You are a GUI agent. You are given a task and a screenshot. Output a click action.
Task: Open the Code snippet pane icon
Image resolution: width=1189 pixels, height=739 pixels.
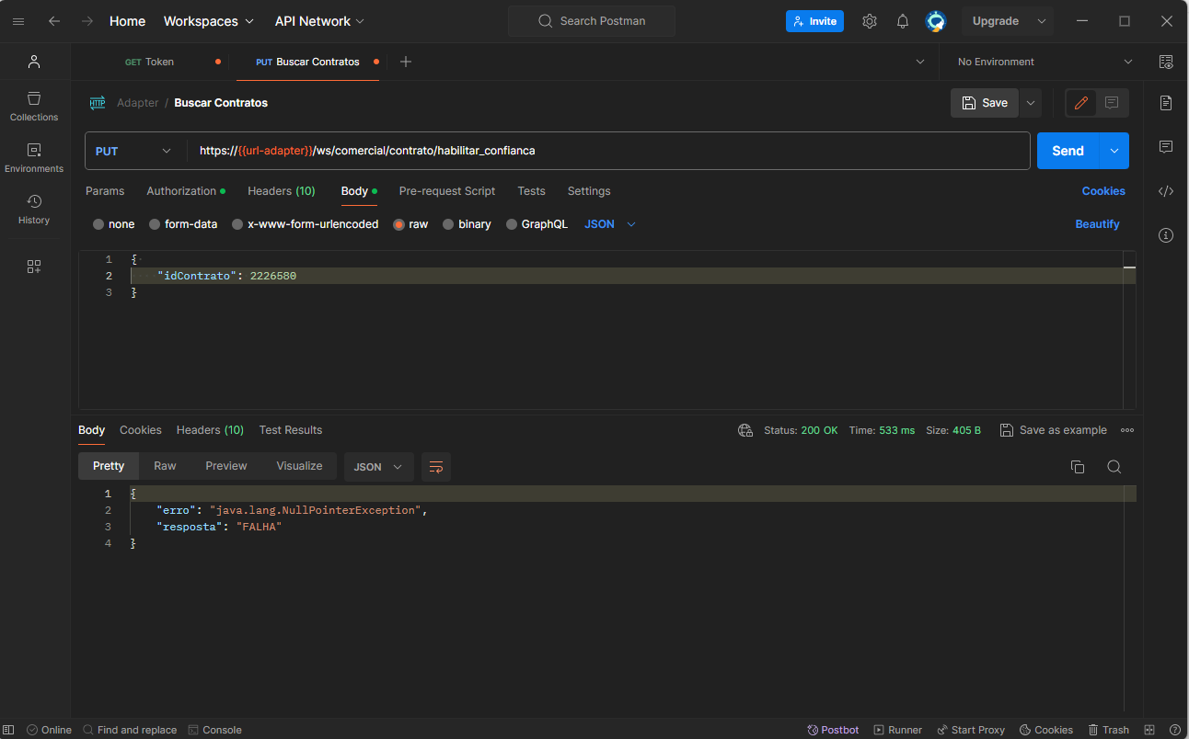click(x=1166, y=191)
